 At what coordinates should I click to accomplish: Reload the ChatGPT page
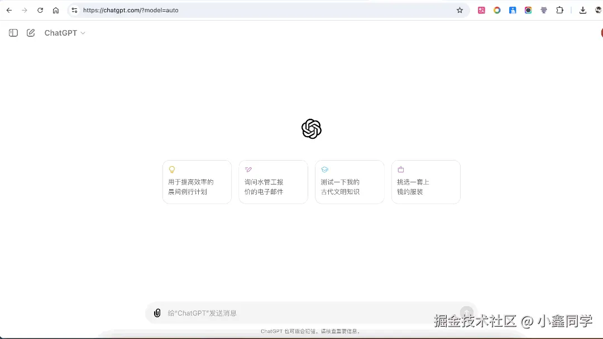tap(40, 11)
